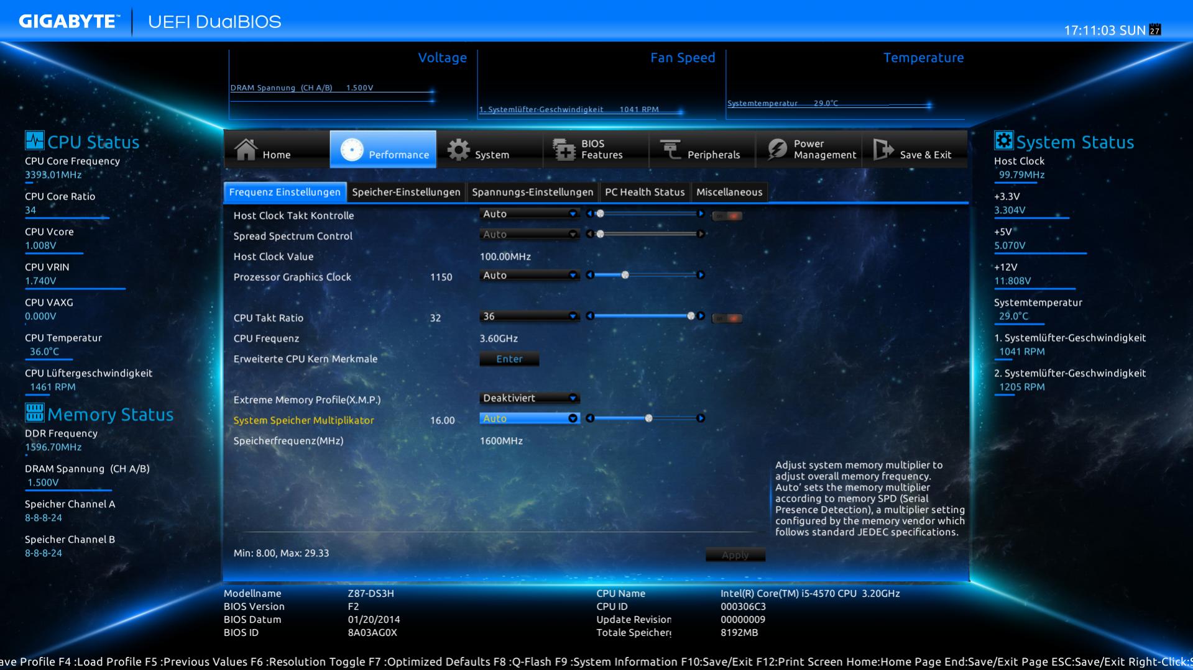
Task: Click the BIOS Features chip icon
Action: click(x=564, y=150)
